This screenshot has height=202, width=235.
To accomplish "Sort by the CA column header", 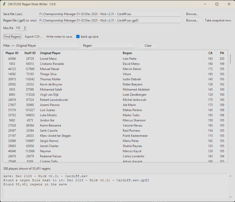I will pyautogui.click(x=211, y=53).
